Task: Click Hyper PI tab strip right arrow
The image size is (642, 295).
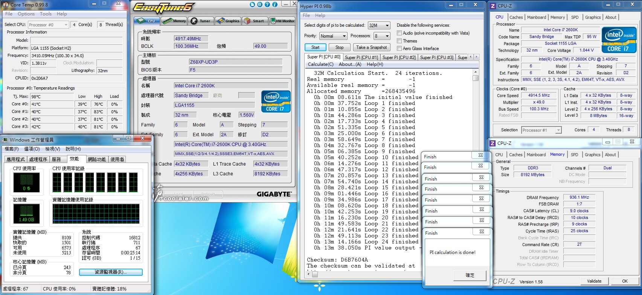Action: click(x=476, y=57)
